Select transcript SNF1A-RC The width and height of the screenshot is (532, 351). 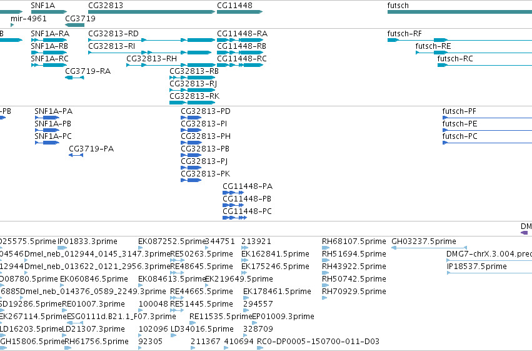pyautogui.click(x=49, y=65)
